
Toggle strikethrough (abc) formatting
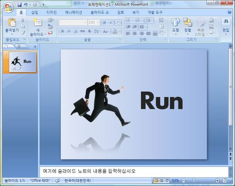pos(82,31)
